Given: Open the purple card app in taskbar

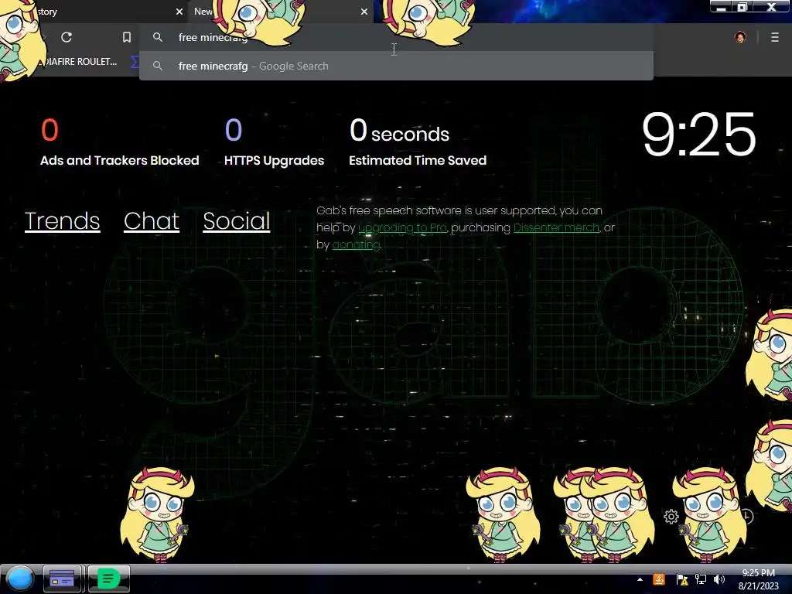Looking at the screenshot, I should click(62, 579).
